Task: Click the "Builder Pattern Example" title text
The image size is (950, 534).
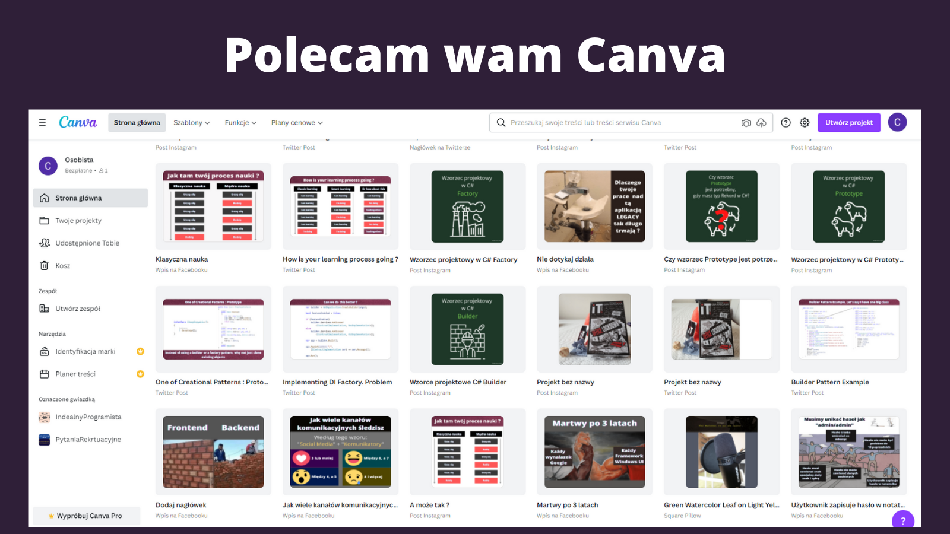Action: [x=830, y=382]
